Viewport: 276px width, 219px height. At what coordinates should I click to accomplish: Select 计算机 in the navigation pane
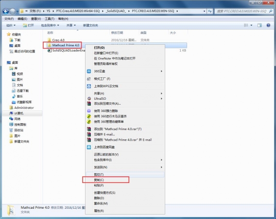(x=18, y=113)
